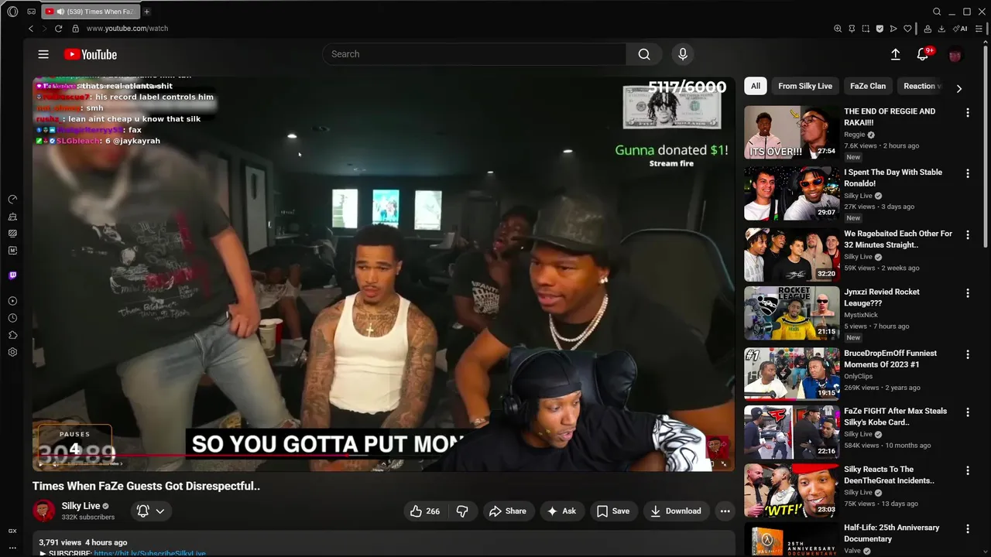Open Half-Life: 25th Anniversary Documentary title
Viewport: 991px width, 557px height.
click(x=891, y=533)
